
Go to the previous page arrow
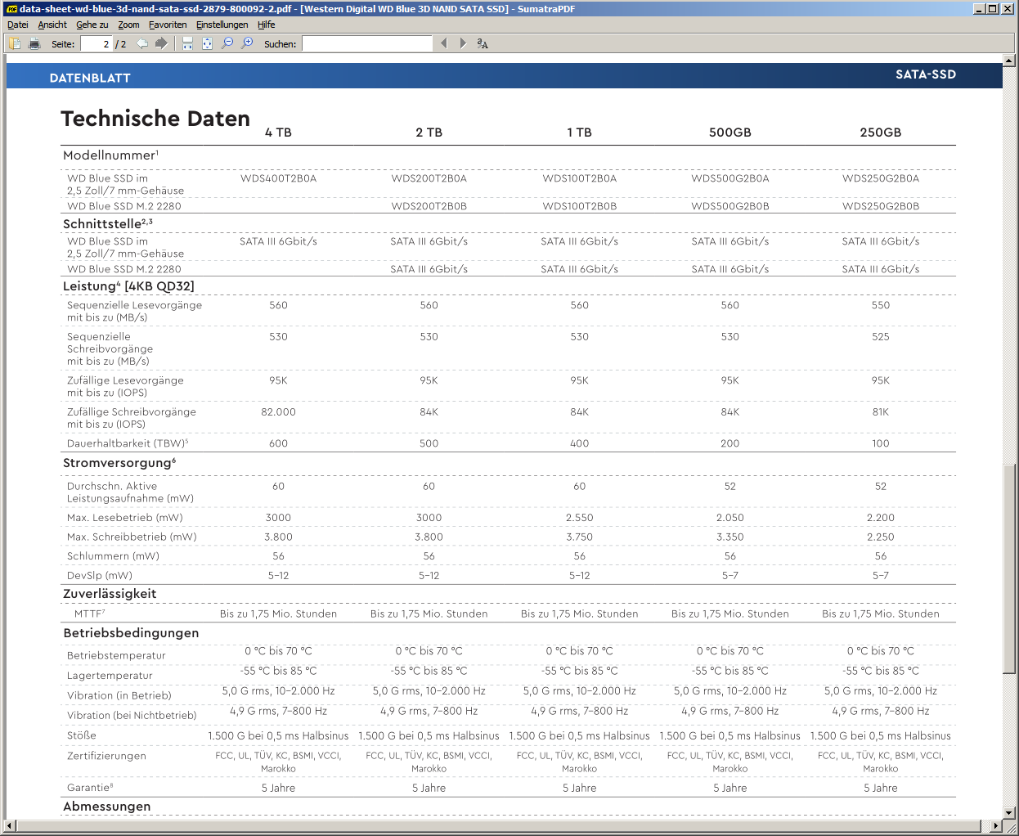[x=142, y=43]
